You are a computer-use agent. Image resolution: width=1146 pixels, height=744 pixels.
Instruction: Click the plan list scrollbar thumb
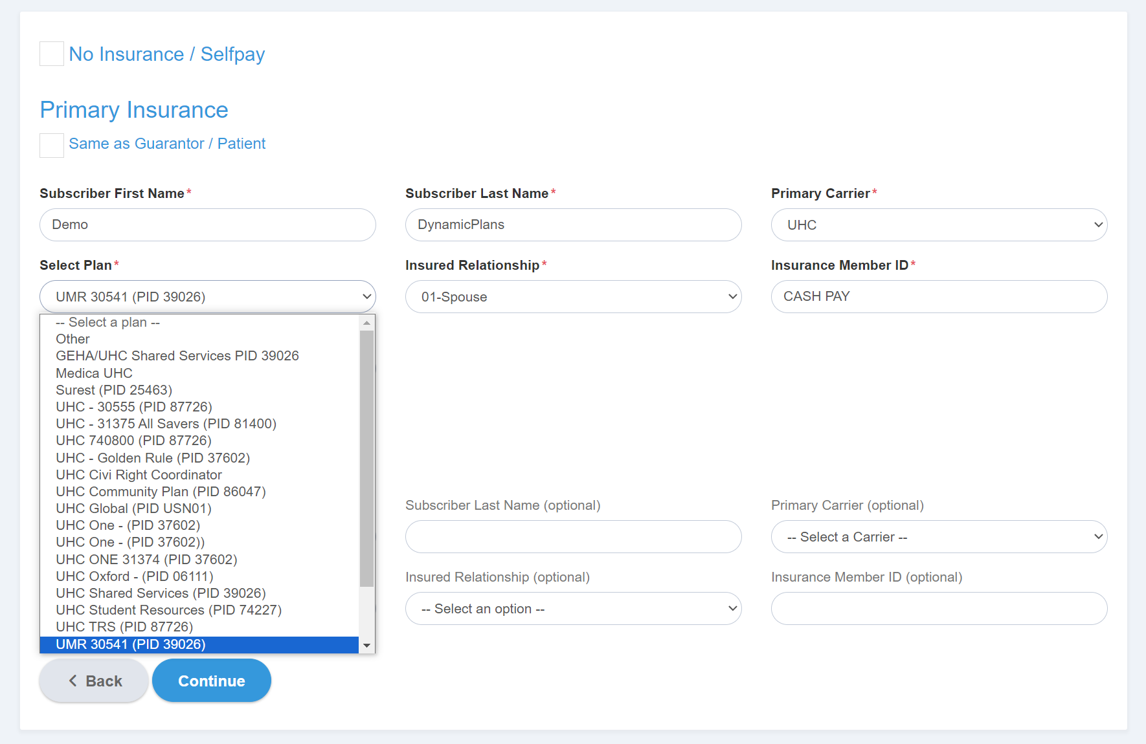367,459
